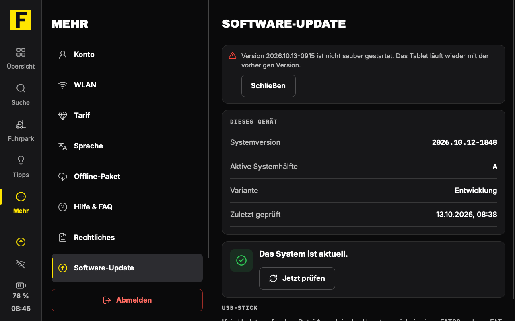
Task: Click the MEHR panel heading
Action: pyautogui.click(x=70, y=24)
